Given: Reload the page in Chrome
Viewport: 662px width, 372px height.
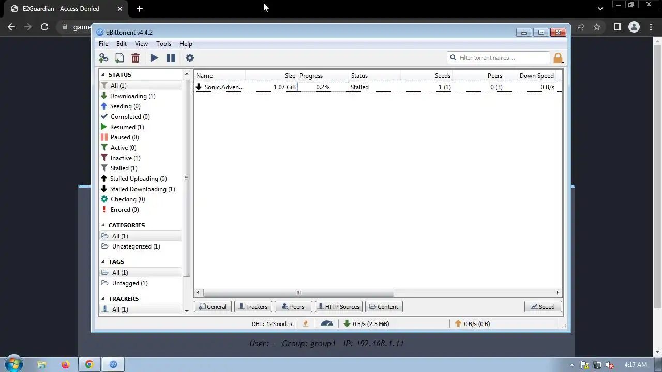Looking at the screenshot, I should pos(44,27).
